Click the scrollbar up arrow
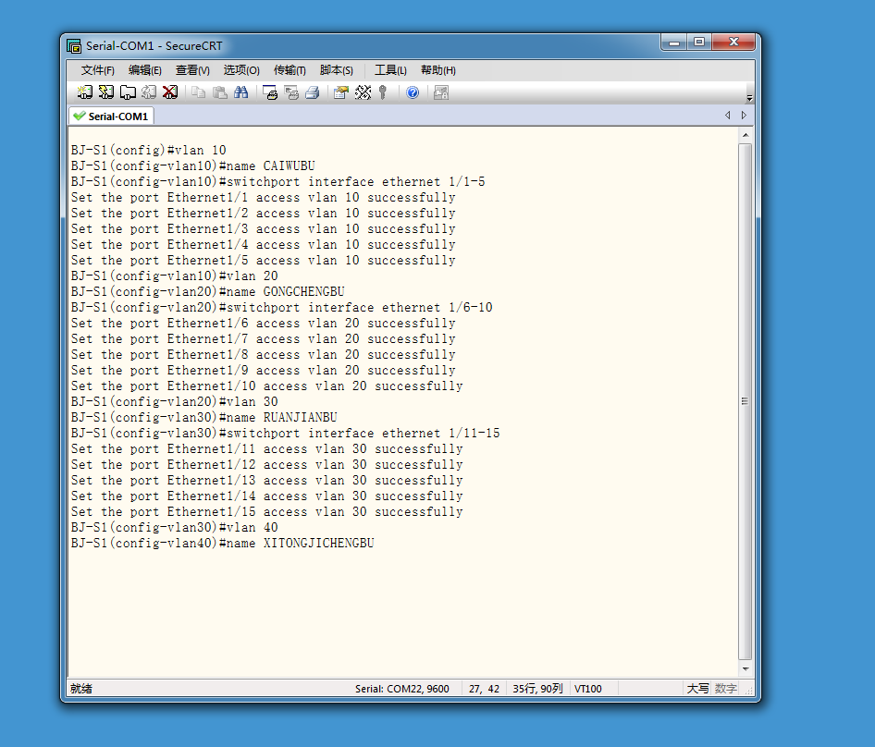This screenshot has height=747, width=875. [x=746, y=135]
